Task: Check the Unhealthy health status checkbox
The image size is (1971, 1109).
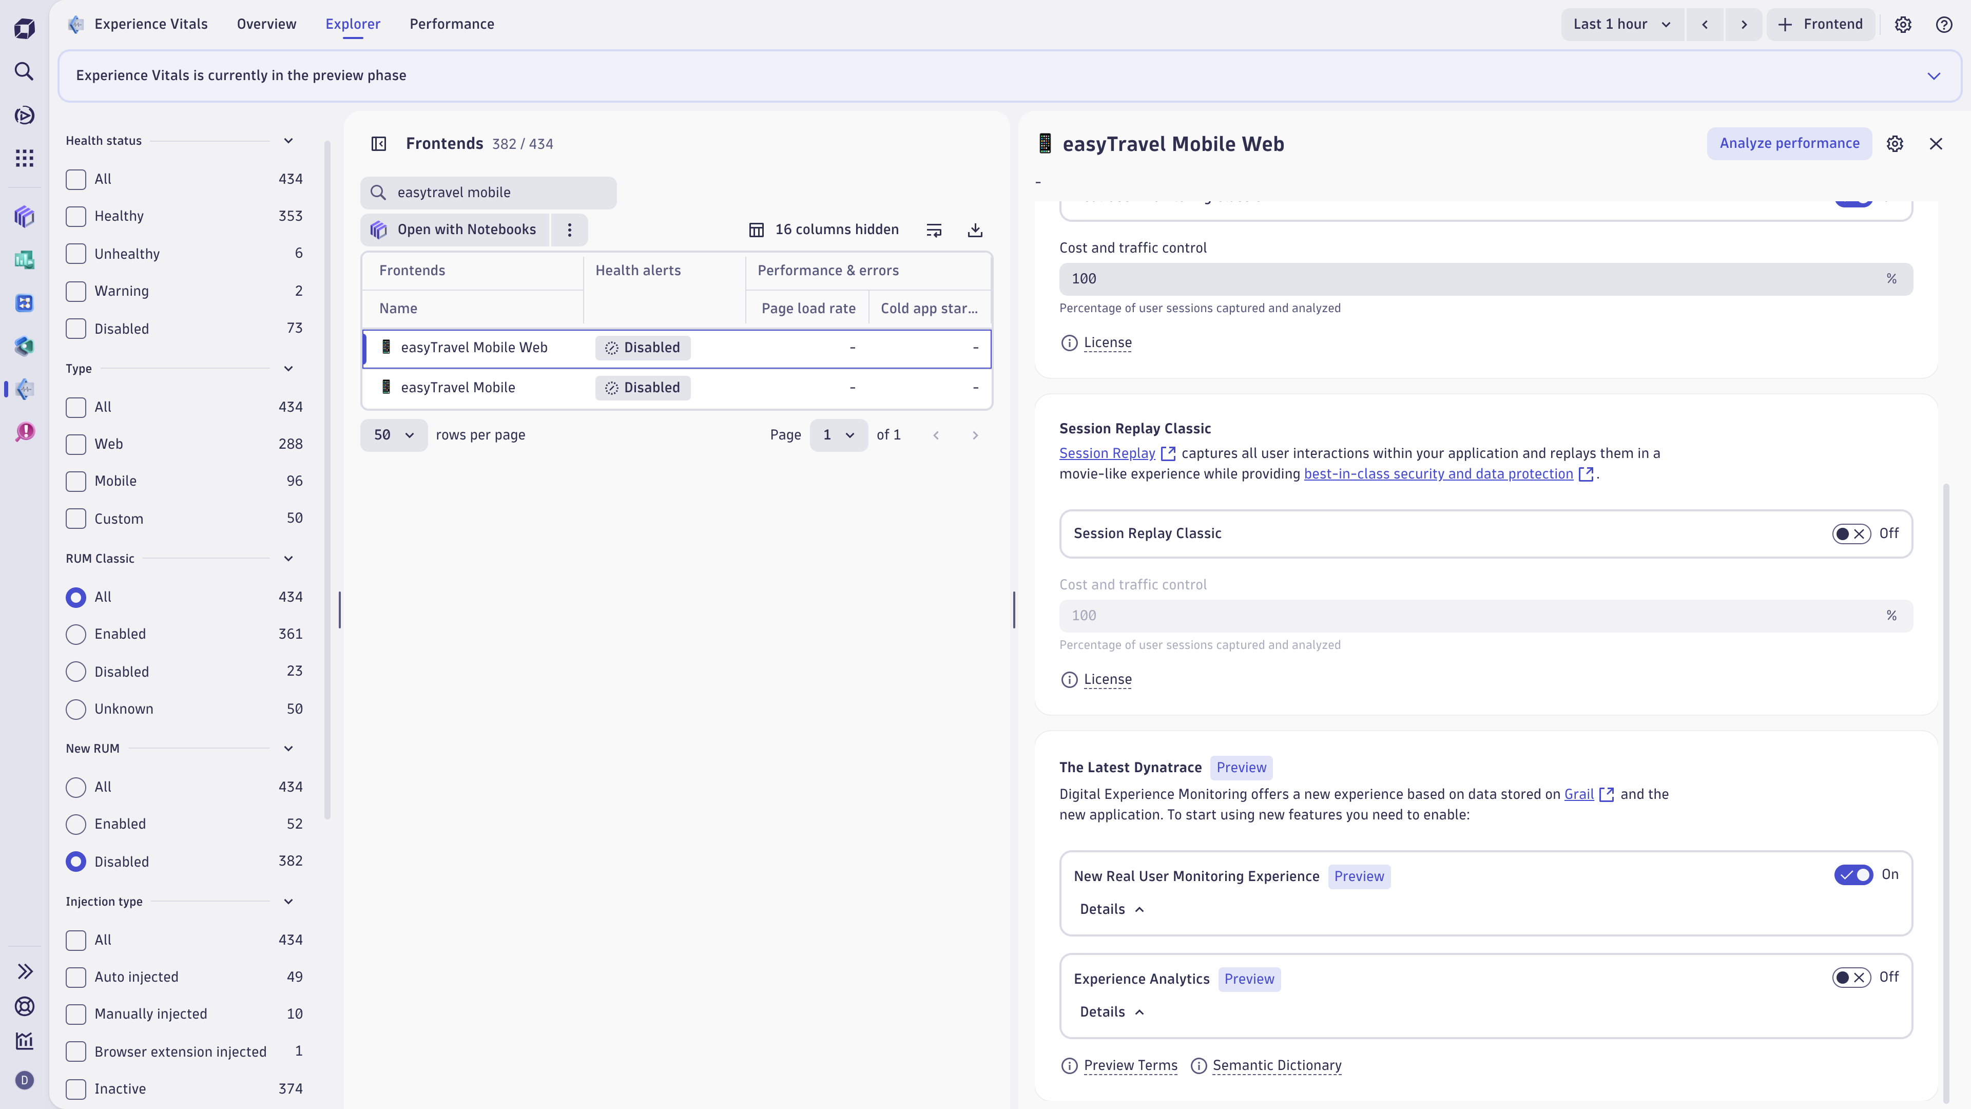Action: click(75, 253)
